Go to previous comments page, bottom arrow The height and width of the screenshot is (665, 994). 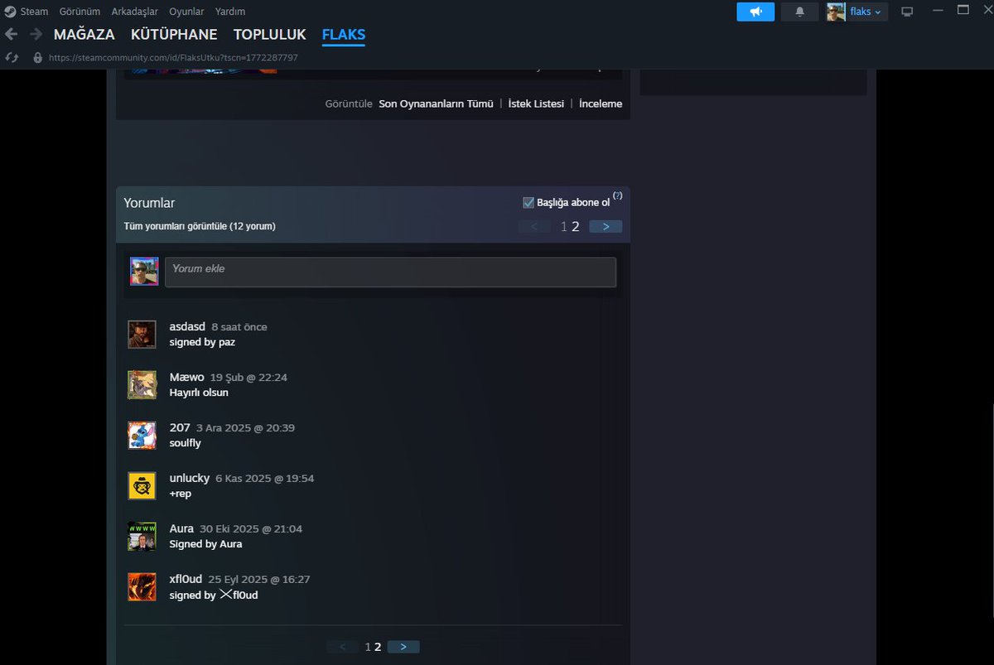pyautogui.click(x=342, y=647)
